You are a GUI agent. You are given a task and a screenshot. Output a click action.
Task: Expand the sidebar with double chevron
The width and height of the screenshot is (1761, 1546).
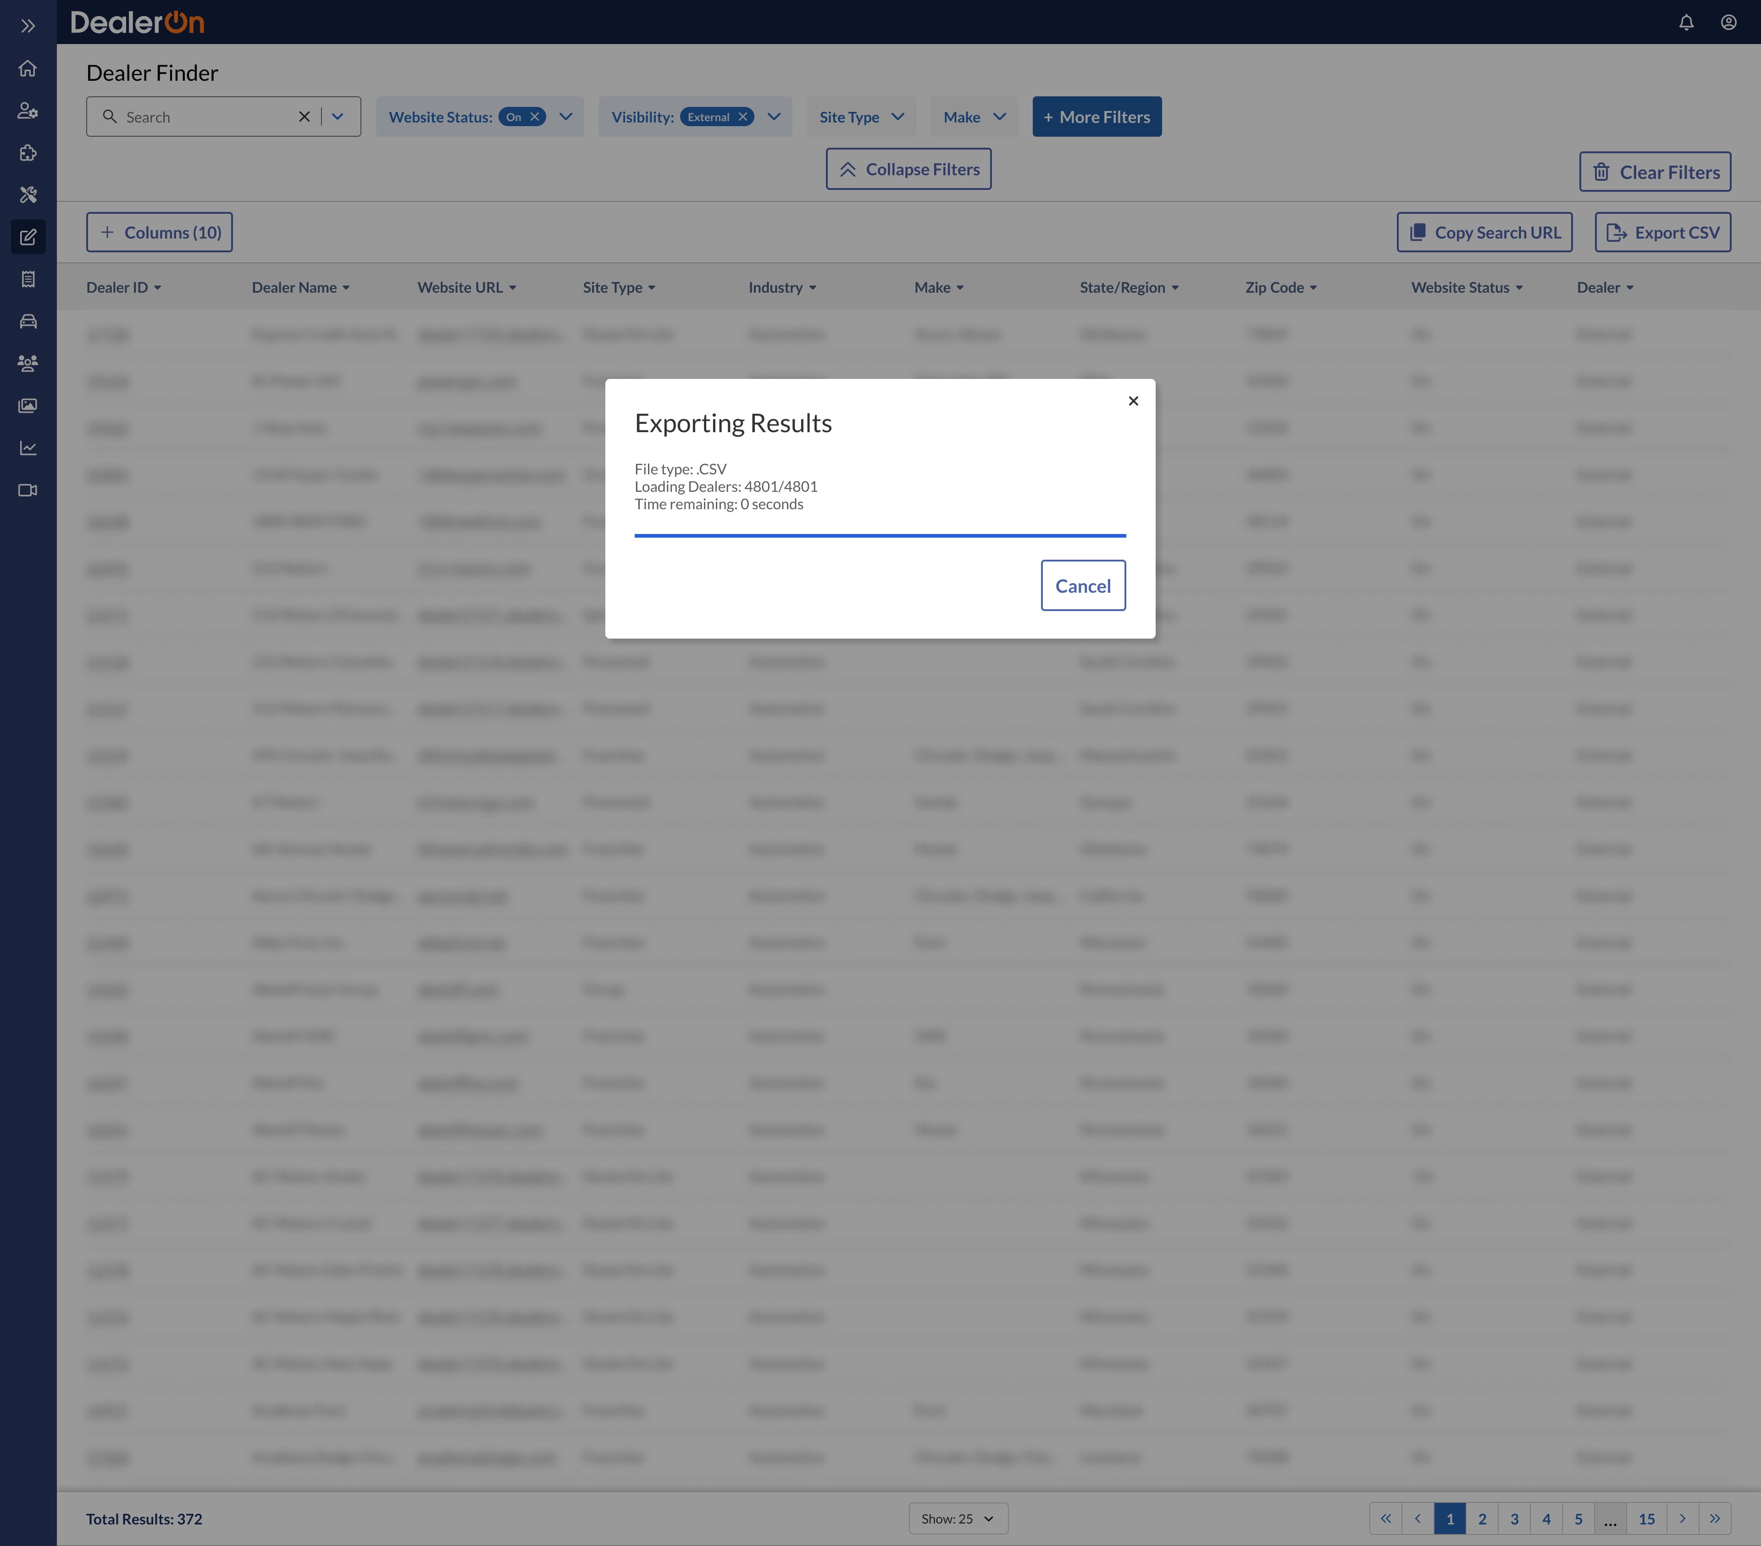coord(28,26)
